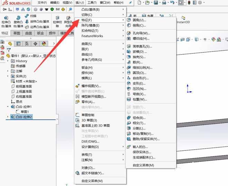Switch to 曲面 surface ribbon tab
The image size is (228, 186).
point(28,33)
